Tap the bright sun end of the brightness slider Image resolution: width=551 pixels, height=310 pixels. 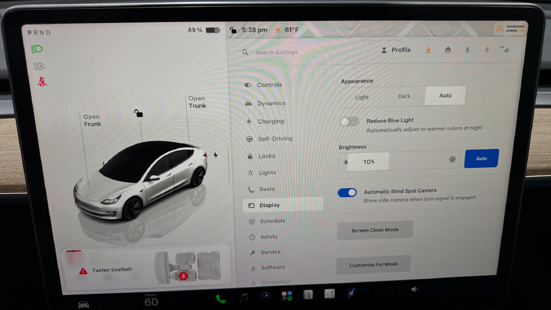452,159
